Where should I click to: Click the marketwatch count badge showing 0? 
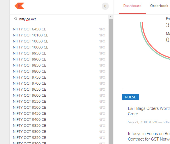pyautogui.click(x=105, y=6)
